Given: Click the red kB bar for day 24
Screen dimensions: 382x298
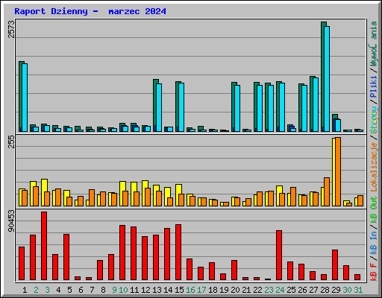Looking at the screenshot, I should [279, 255].
